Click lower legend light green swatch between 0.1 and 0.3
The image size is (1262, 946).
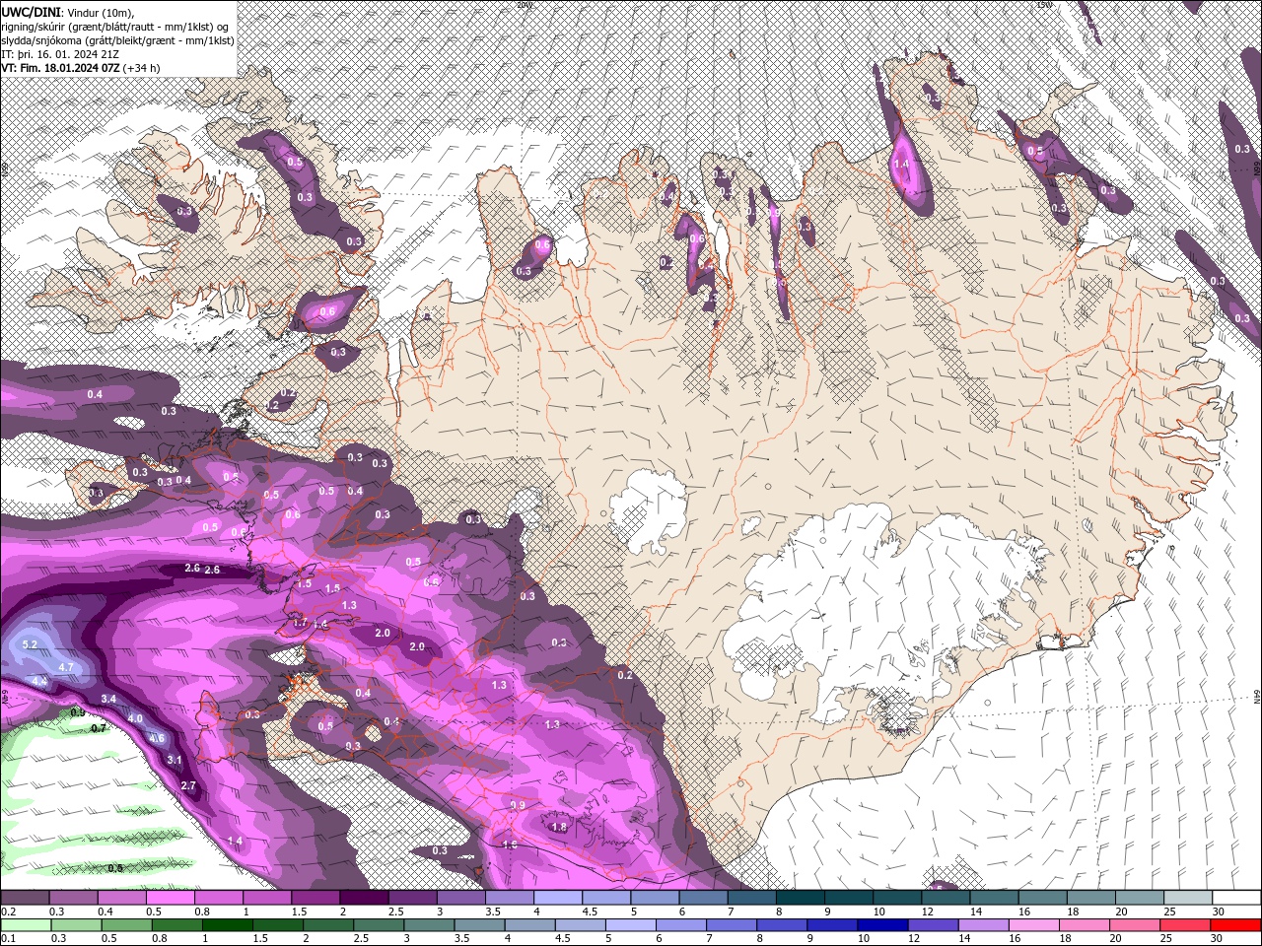[x=26, y=925]
